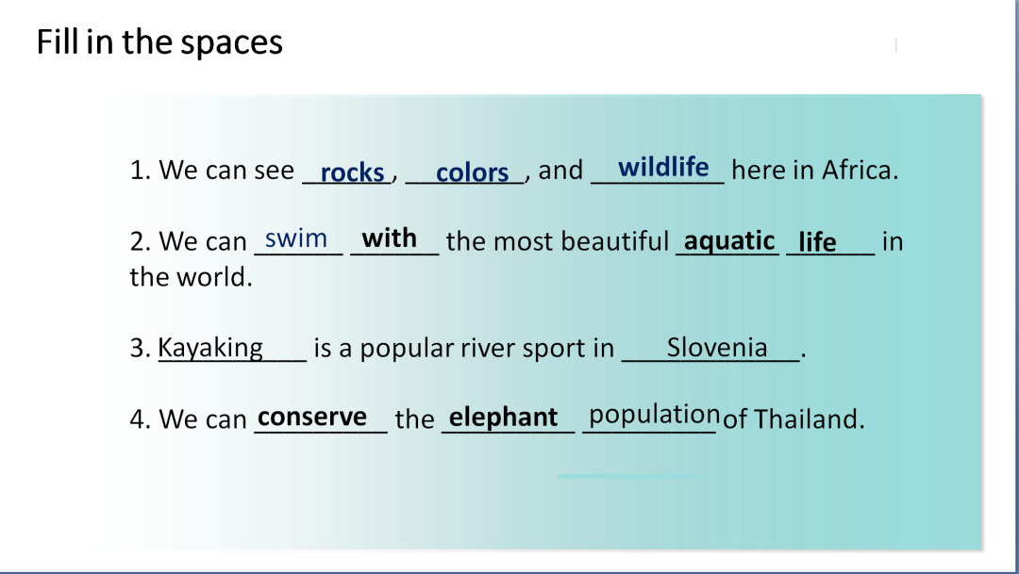Click the answer "wildlife" in sentence one
Screen dimensions: 1019x574
coord(663,168)
